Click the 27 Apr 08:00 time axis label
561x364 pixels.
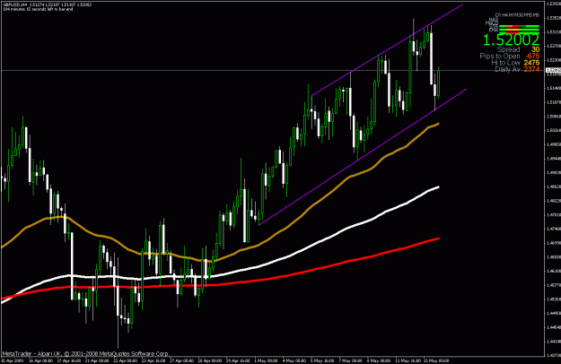[x=181, y=360]
